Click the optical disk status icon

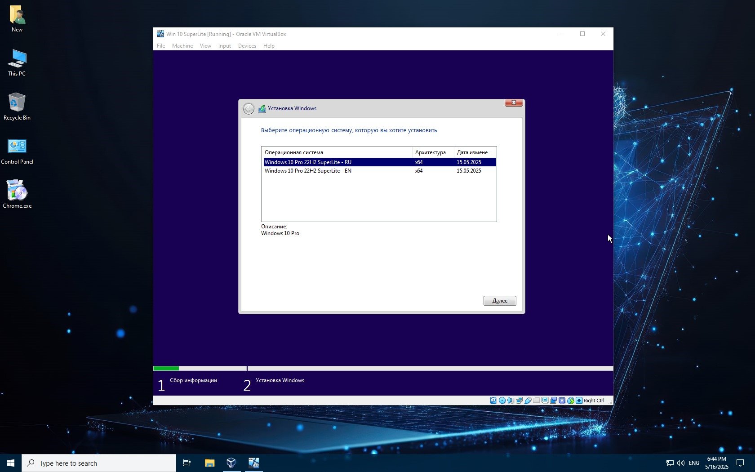[502, 401]
